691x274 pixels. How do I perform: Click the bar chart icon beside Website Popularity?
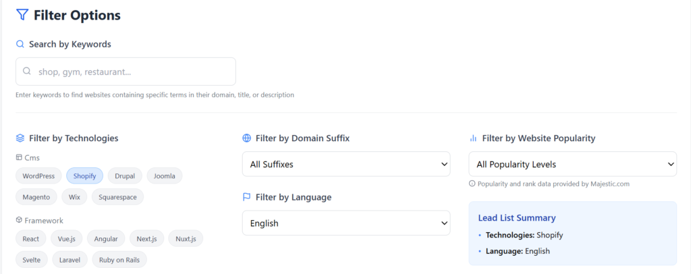click(x=473, y=138)
